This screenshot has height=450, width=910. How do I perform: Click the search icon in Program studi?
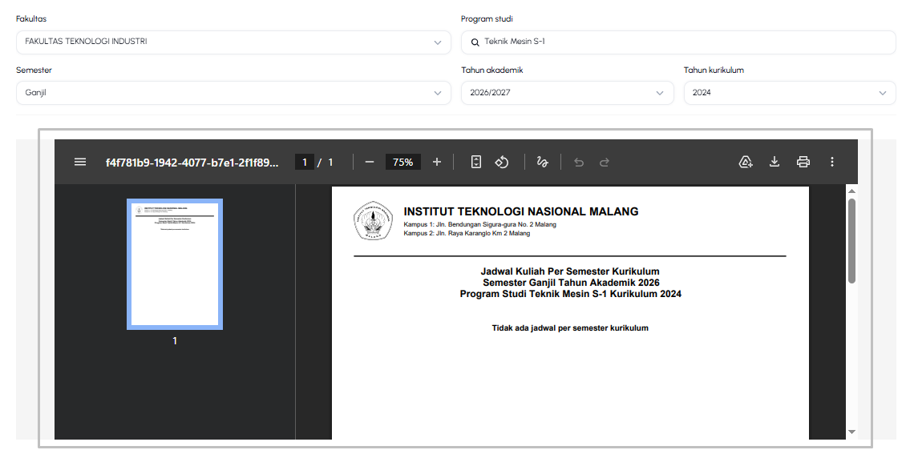point(475,42)
